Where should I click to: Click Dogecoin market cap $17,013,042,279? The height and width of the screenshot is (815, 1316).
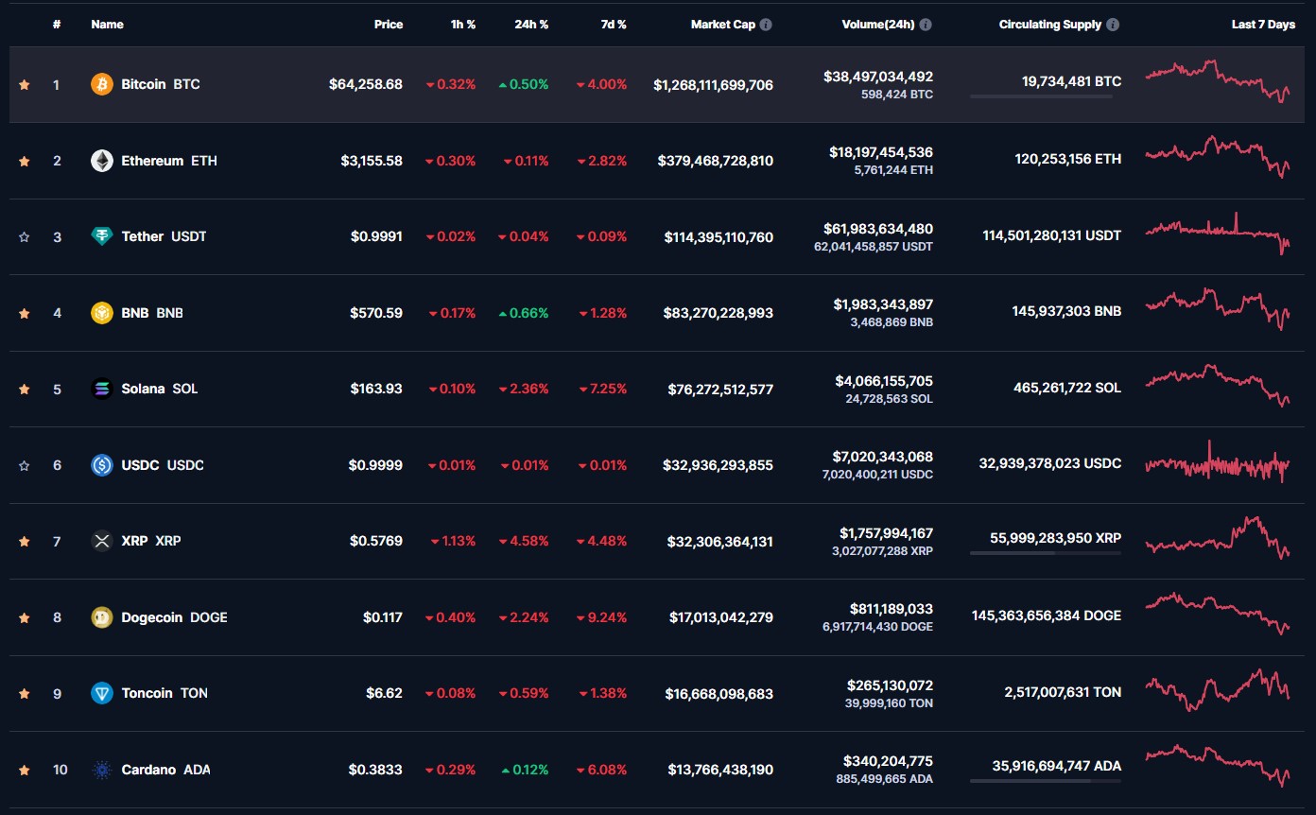(x=721, y=617)
